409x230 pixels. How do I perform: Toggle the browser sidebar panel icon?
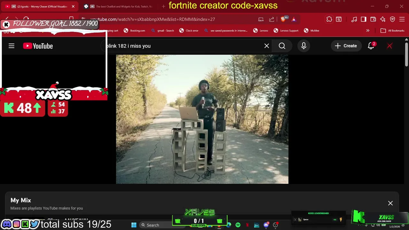click(364, 19)
